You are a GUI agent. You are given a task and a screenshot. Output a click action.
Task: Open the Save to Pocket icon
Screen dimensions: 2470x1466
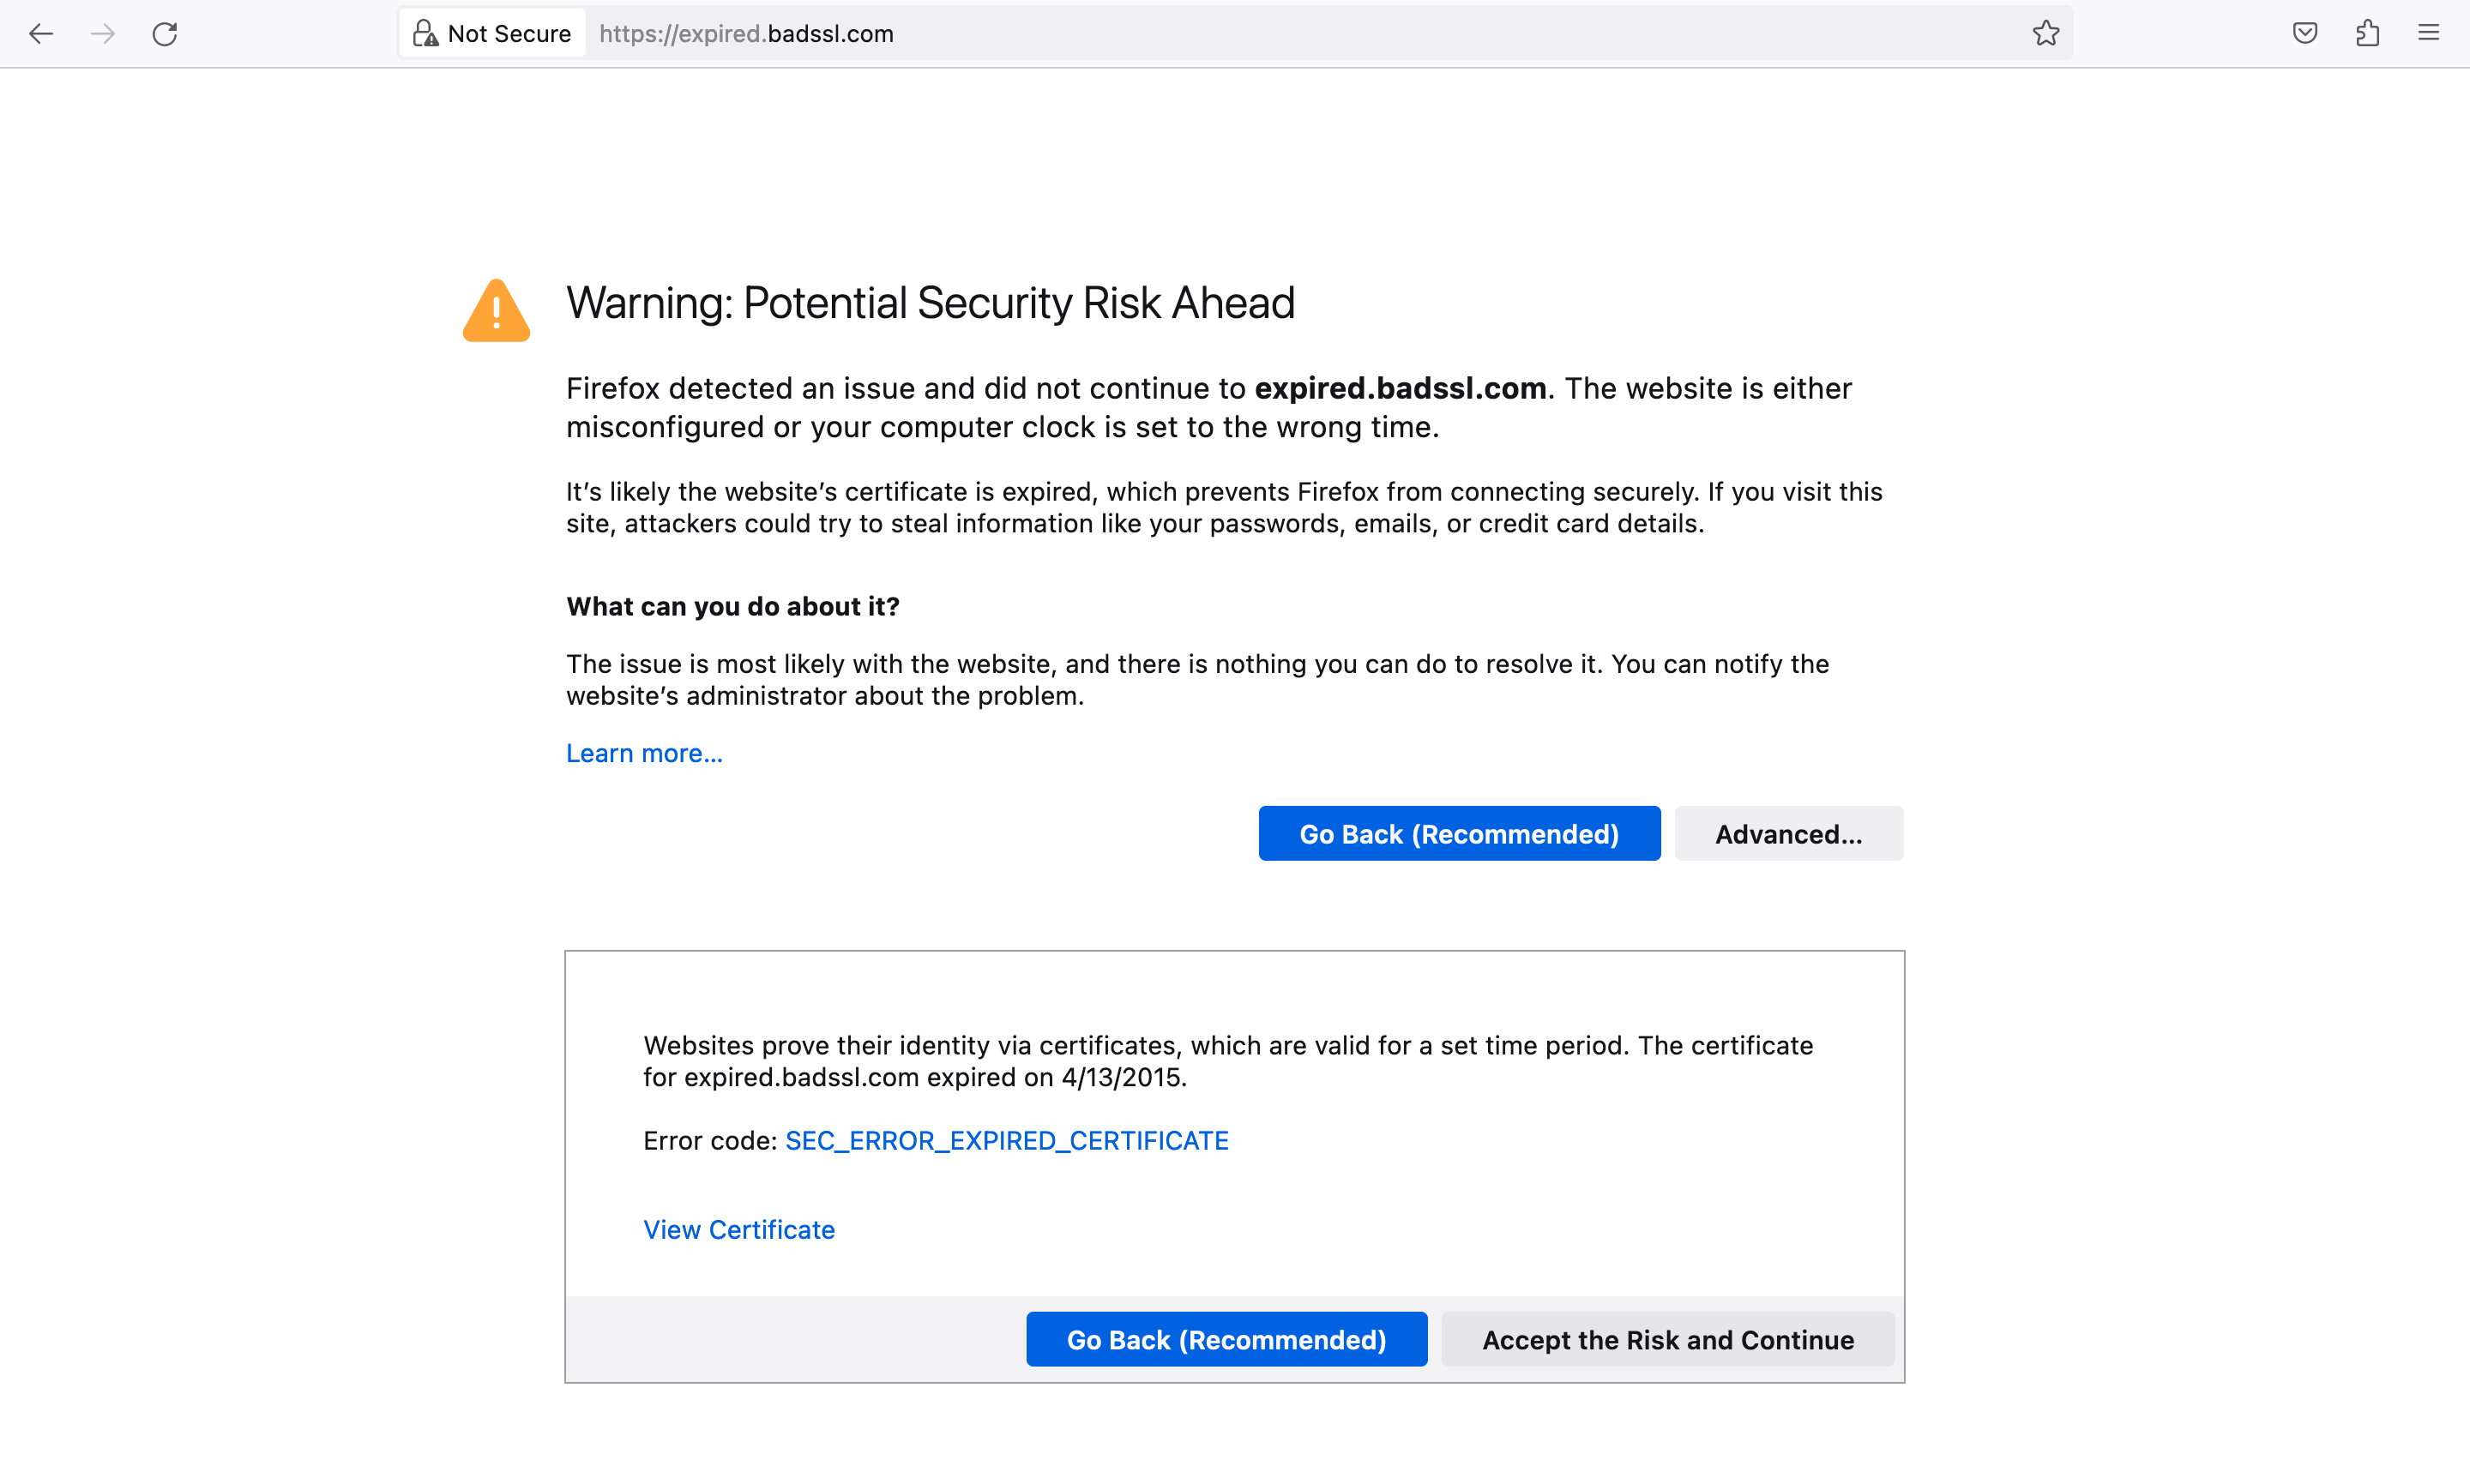(2304, 33)
